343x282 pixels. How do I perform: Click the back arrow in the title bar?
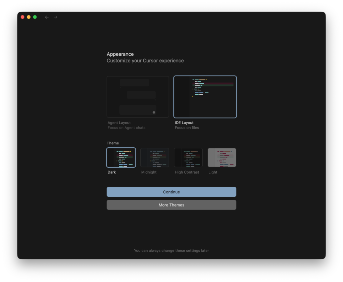47,17
